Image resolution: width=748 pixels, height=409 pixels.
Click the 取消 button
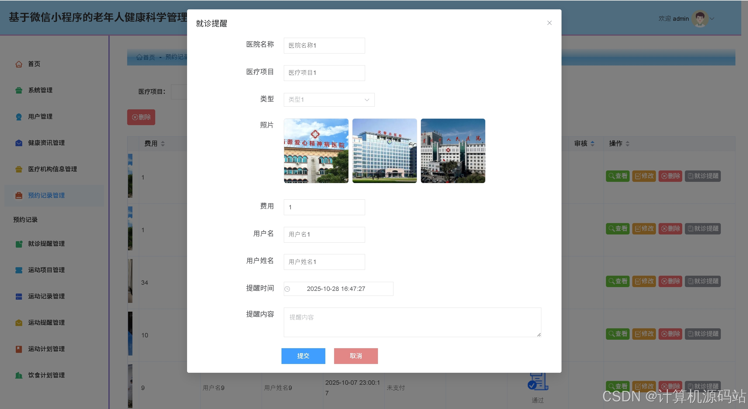coord(356,356)
